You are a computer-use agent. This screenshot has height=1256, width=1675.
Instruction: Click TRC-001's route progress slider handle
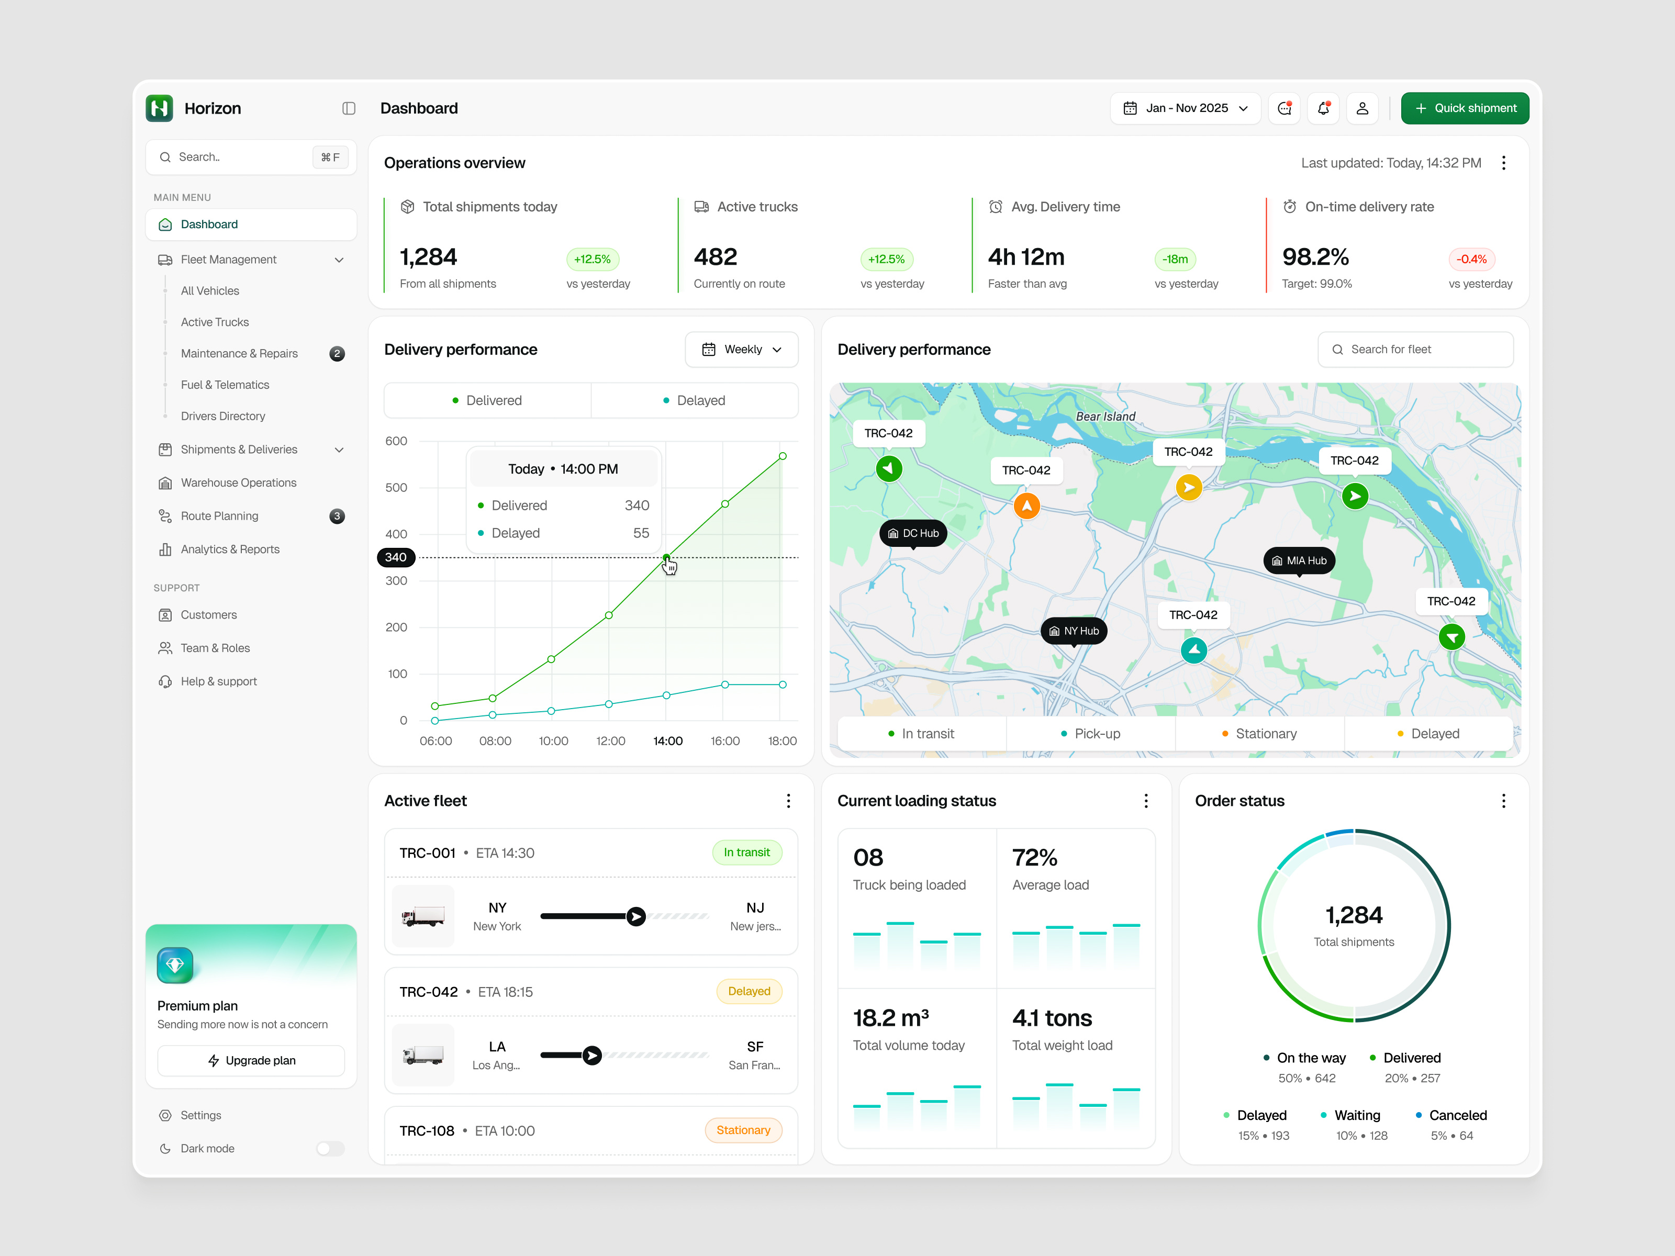pyautogui.click(x=635, y=916)
